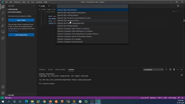Open File Explorer from taskbar
Image resolution: width=185 pixels, height=104 pixels.
pyautogui.click(x=32, y=101)
